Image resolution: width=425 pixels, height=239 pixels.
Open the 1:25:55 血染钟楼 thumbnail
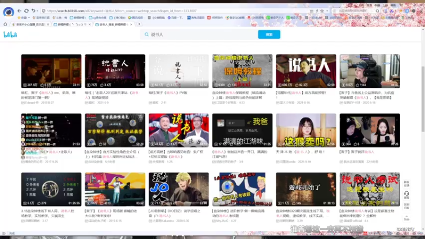[51, 189]
